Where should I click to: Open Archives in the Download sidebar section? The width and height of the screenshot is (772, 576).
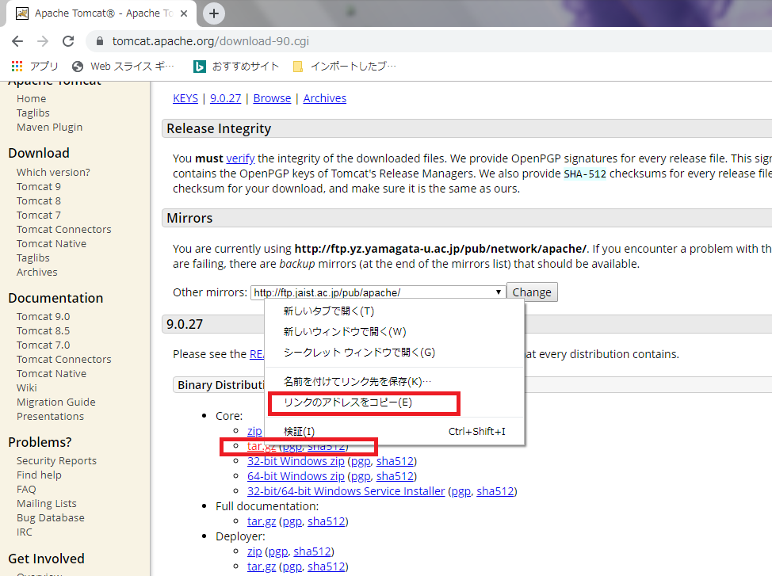point(37,273)
